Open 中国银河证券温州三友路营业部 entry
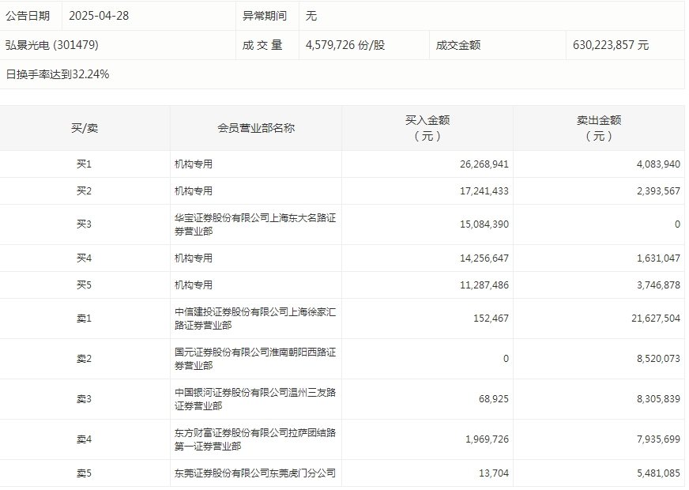689x490 pixels. pyautogui.click(x=249, y=399)
